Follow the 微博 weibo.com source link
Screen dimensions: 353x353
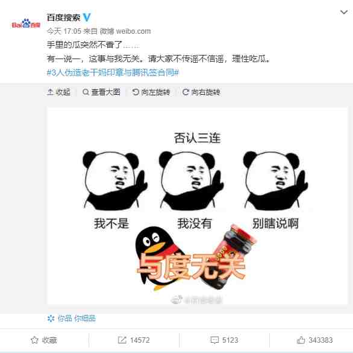point(125,31)
